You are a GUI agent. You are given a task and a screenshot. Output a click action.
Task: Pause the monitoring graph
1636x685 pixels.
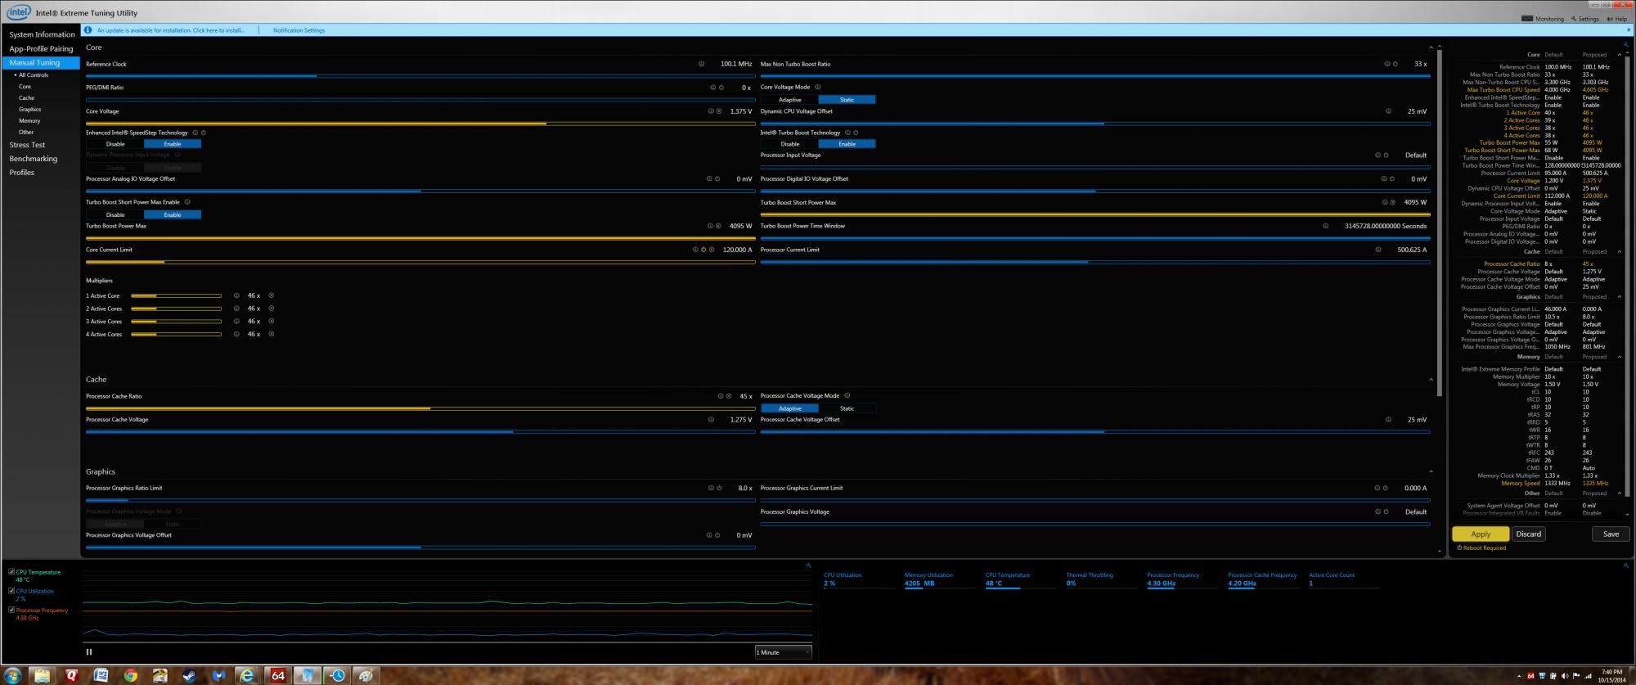pos(89,652)
